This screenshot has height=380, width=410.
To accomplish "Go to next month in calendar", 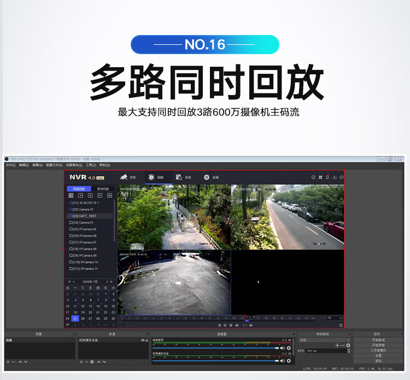I will pyautogui.click(x=106, y=282).
